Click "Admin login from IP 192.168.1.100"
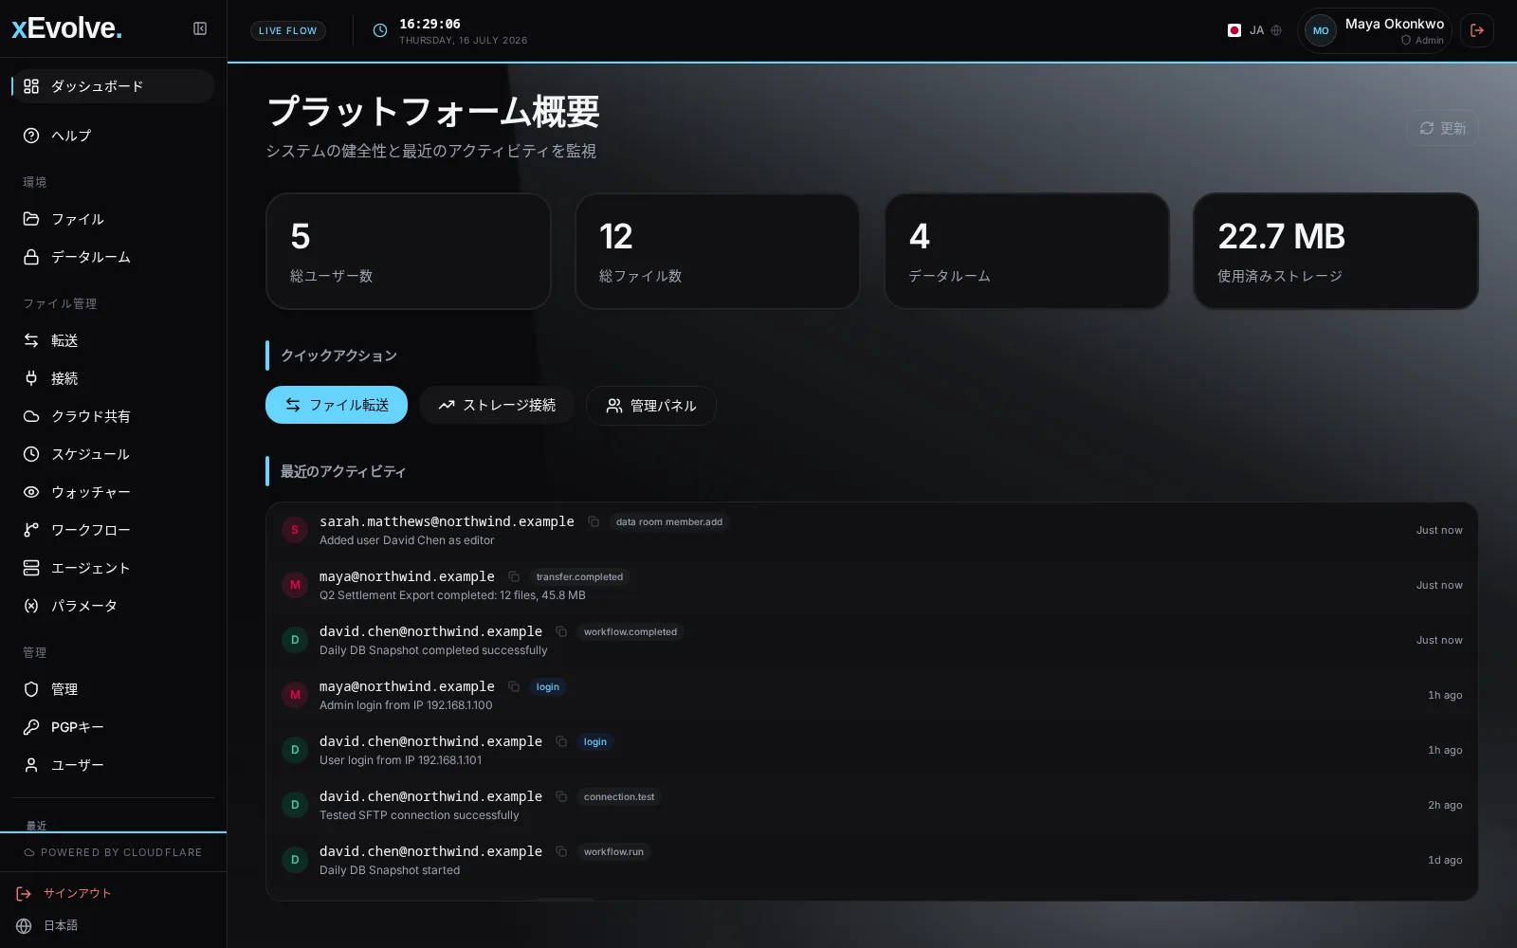 (x=406, y=705)
